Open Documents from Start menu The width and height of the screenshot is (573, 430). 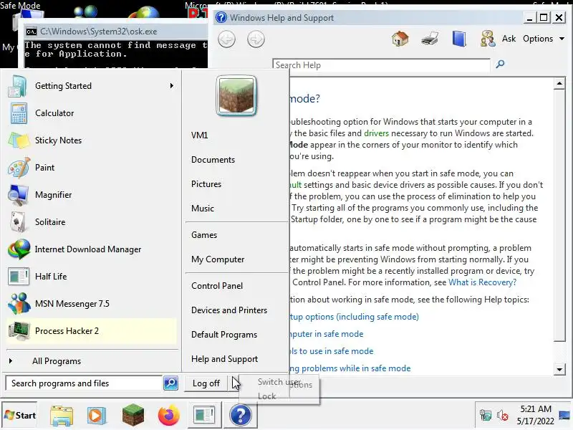coord(213,160)
